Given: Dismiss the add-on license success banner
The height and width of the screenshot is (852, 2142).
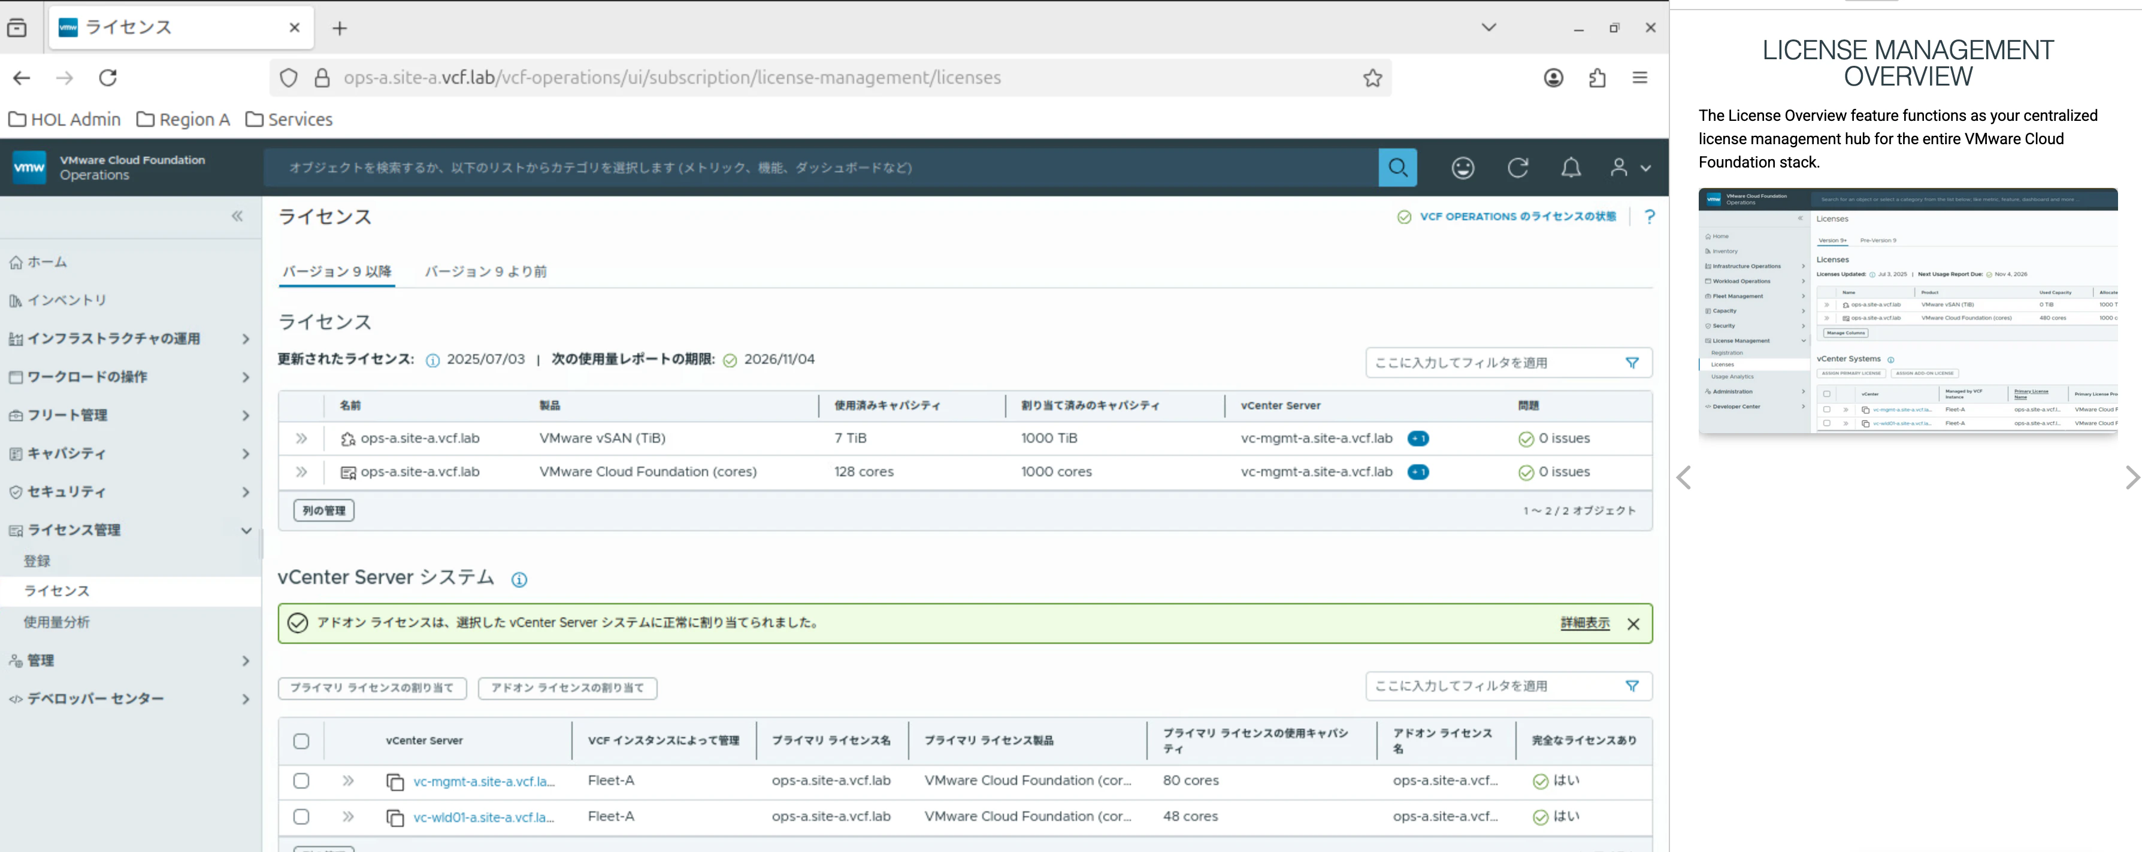Looking at the screenshot, I should 1633,623.
